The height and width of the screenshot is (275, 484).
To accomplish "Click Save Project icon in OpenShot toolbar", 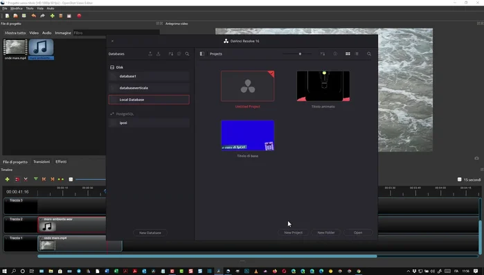I will tap(24, 16).
